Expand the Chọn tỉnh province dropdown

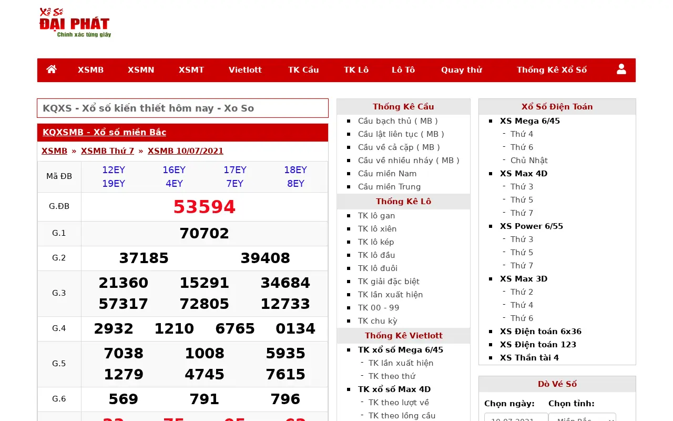pos(582,417)
